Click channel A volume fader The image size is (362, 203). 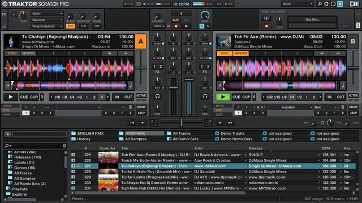tap(174, 88)
